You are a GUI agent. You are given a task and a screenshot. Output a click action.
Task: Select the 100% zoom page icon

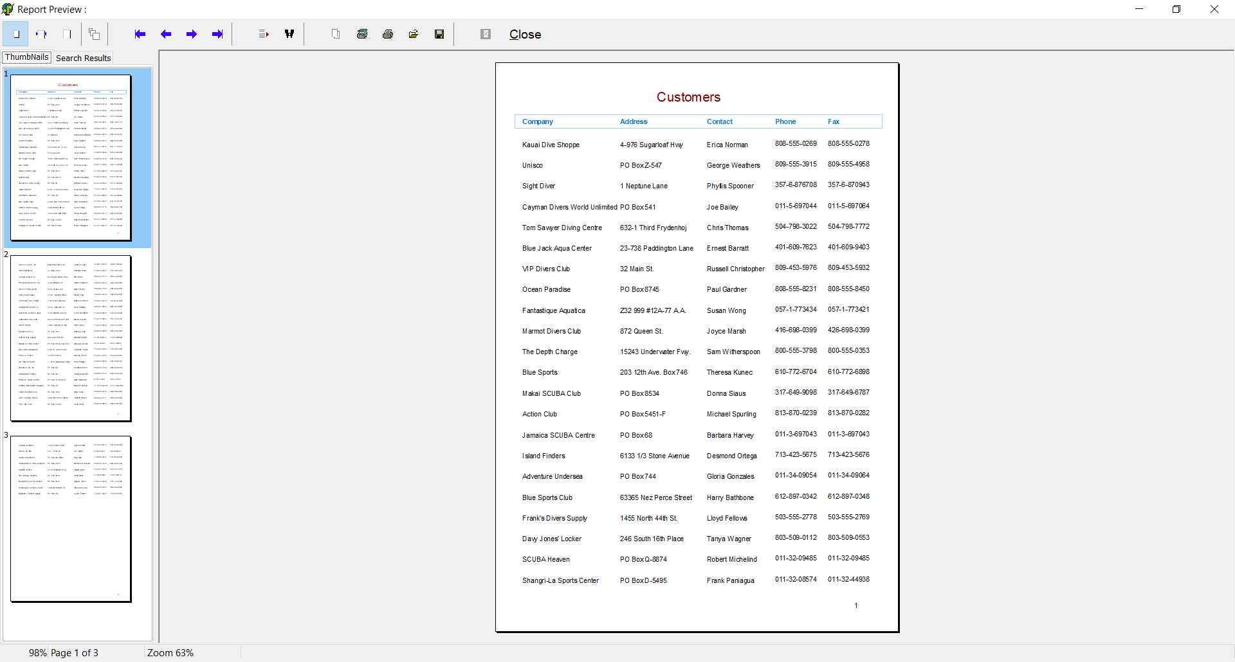[67, 34]
